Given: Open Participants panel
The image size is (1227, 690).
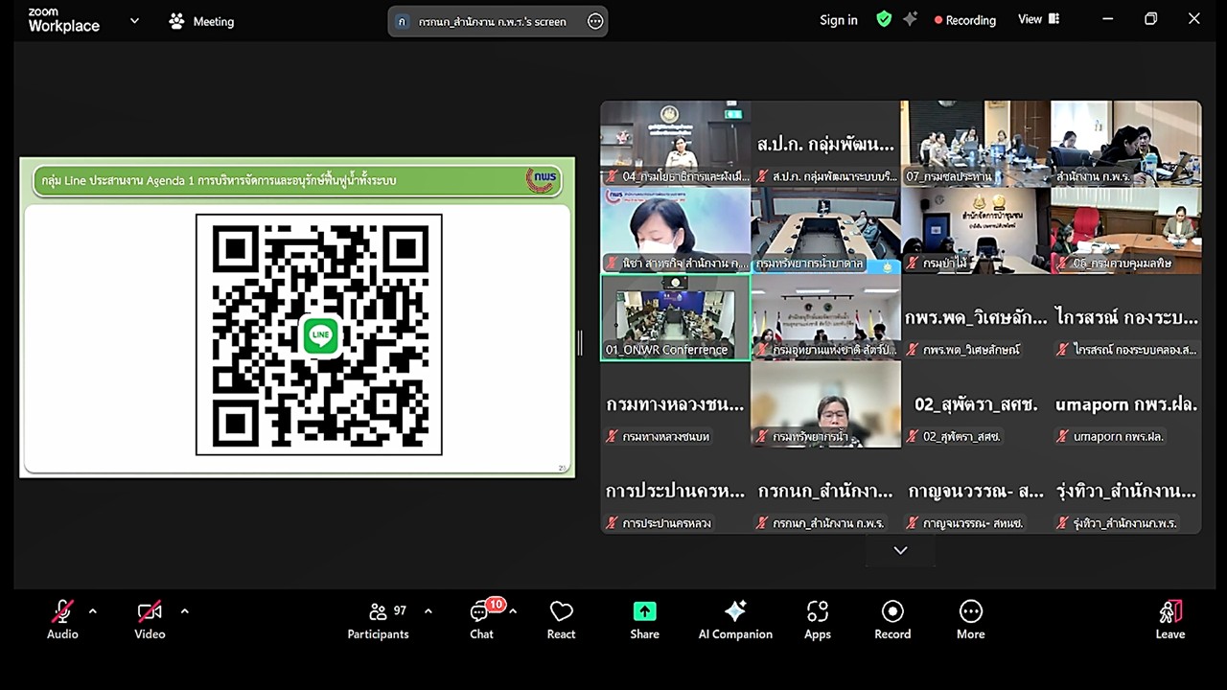Looking at the screenshot, I should pyautogui.click(x=379, y=619).
